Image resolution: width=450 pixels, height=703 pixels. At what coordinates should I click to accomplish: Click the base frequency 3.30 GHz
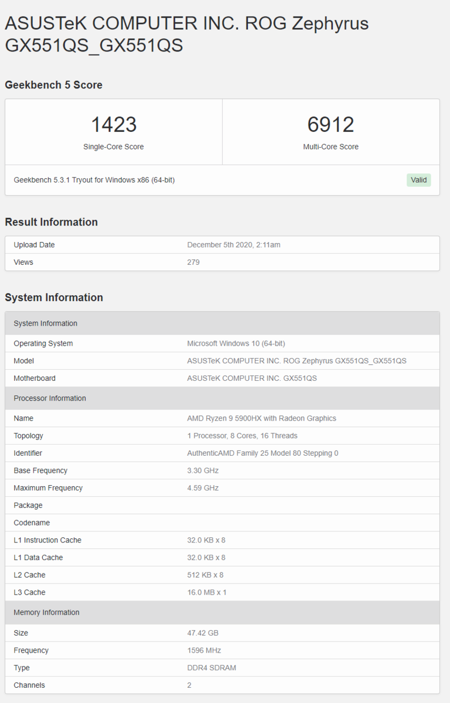[202, 470]
